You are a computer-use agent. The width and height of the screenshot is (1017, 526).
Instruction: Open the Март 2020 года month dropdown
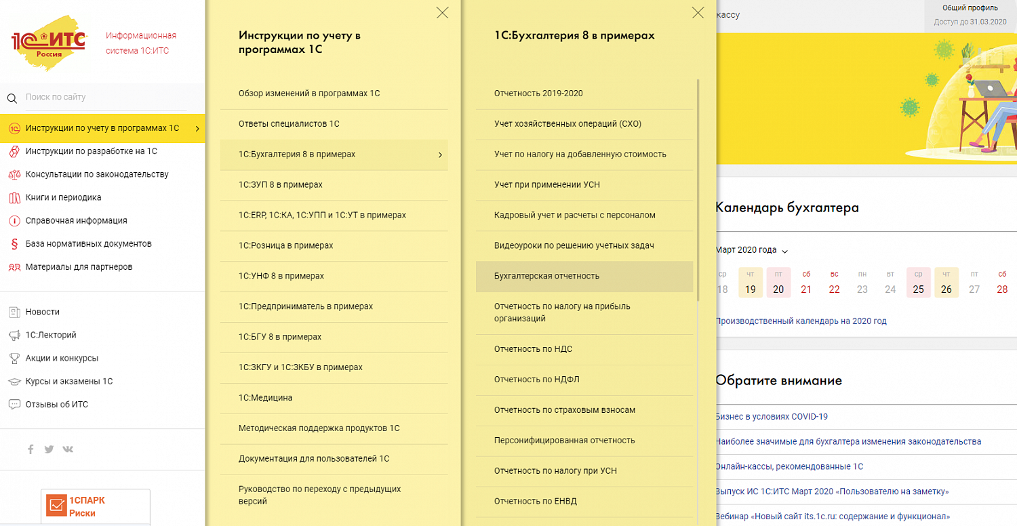[753, 250]
